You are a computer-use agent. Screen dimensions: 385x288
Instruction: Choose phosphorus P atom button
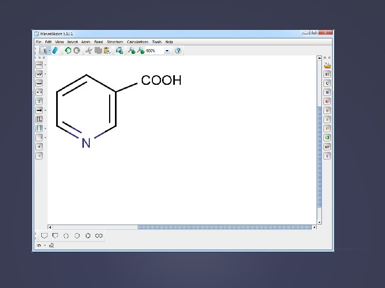coord(327,129)
